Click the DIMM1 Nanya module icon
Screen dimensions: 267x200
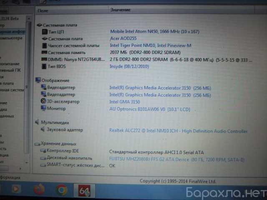click(x=44, y=59)
